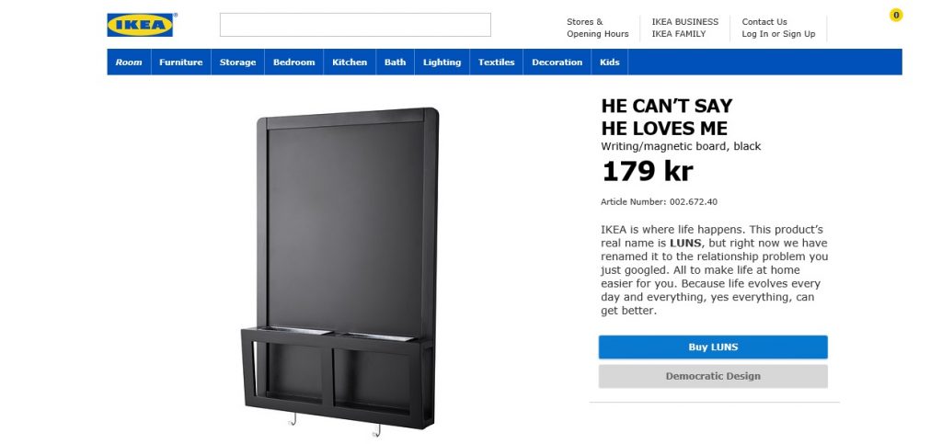
Task: Visit the IKEA BUSINESS link
Action: click(684, 21)
